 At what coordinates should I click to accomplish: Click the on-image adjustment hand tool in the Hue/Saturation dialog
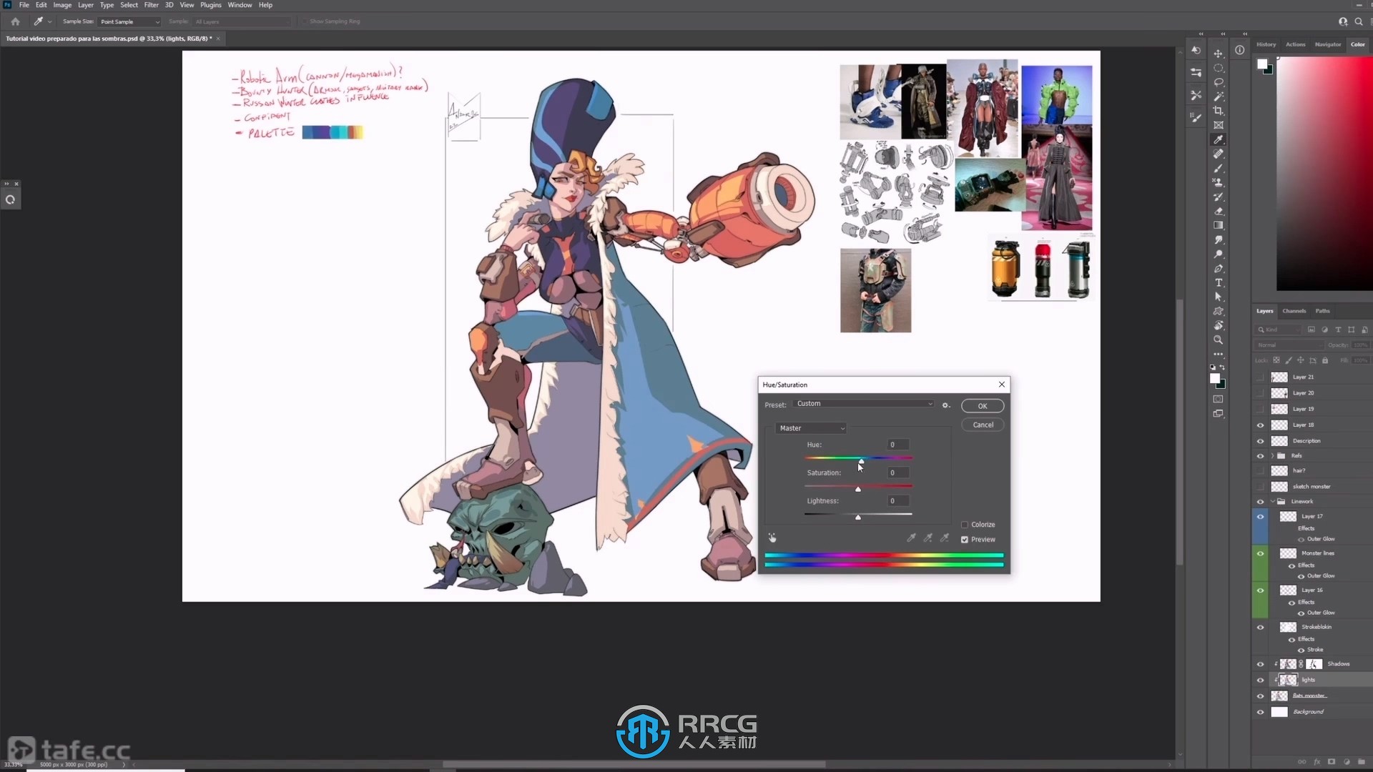(772, 538)
